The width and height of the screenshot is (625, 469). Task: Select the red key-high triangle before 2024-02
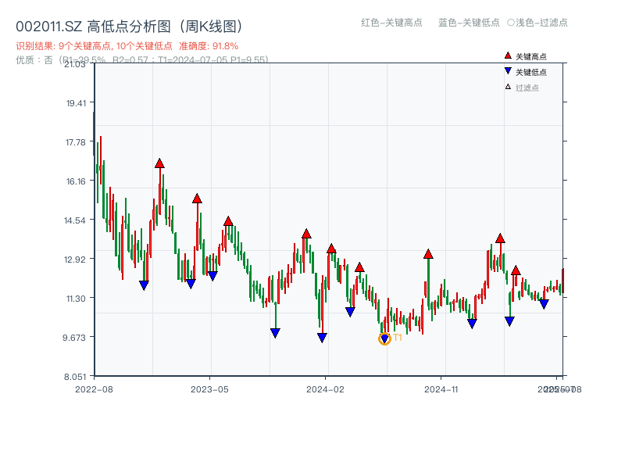coord(306,234)
